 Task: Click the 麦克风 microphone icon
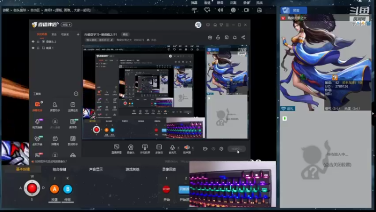coord(172,147)
